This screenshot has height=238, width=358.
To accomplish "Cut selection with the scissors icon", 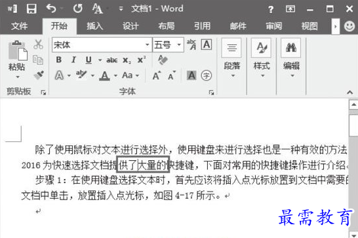I will click(38, 44).
